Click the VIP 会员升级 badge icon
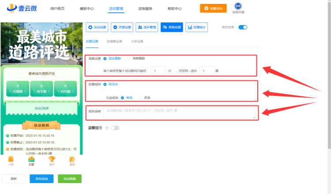Viewport: 331px width, 194px height. click(x=238, y=6)
